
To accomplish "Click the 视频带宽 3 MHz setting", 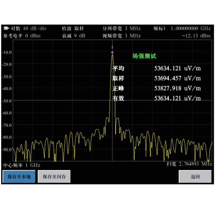I will click(x=121, y=36).
